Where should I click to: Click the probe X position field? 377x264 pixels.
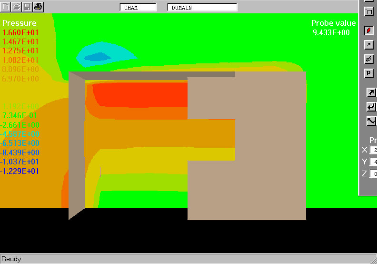pyautogui.click(x=373, y=150)
